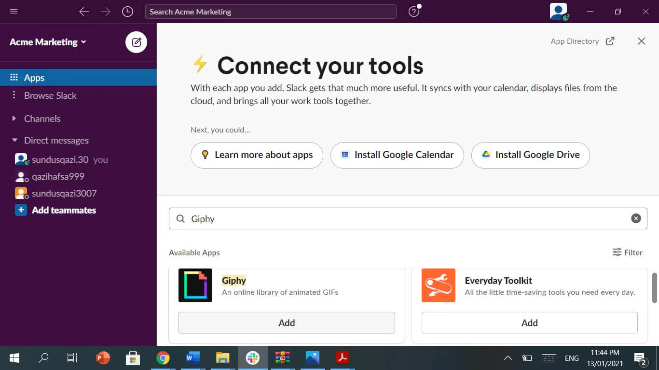Screen dimensions: 659x370
Task: Expand the Acme Marketing workspace menu
Action: (x=48, y=42)
